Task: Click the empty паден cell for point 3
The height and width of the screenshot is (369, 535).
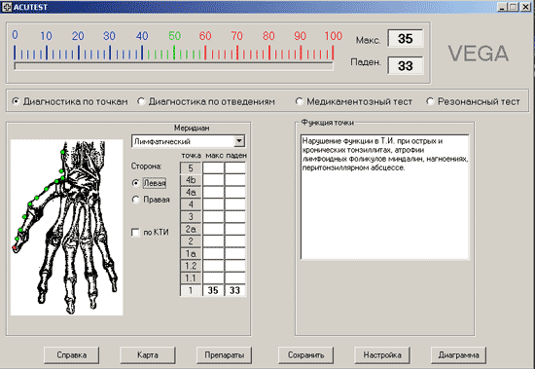Action: click(x=235, y=217)
